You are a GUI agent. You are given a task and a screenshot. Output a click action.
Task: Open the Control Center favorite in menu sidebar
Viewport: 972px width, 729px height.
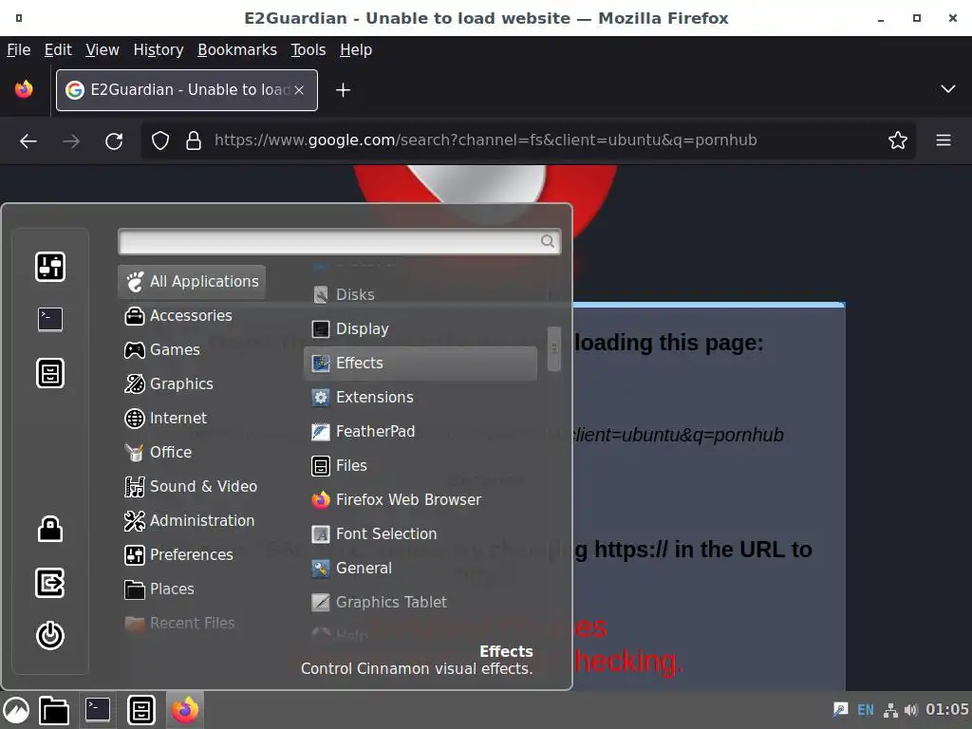point(50,267)
